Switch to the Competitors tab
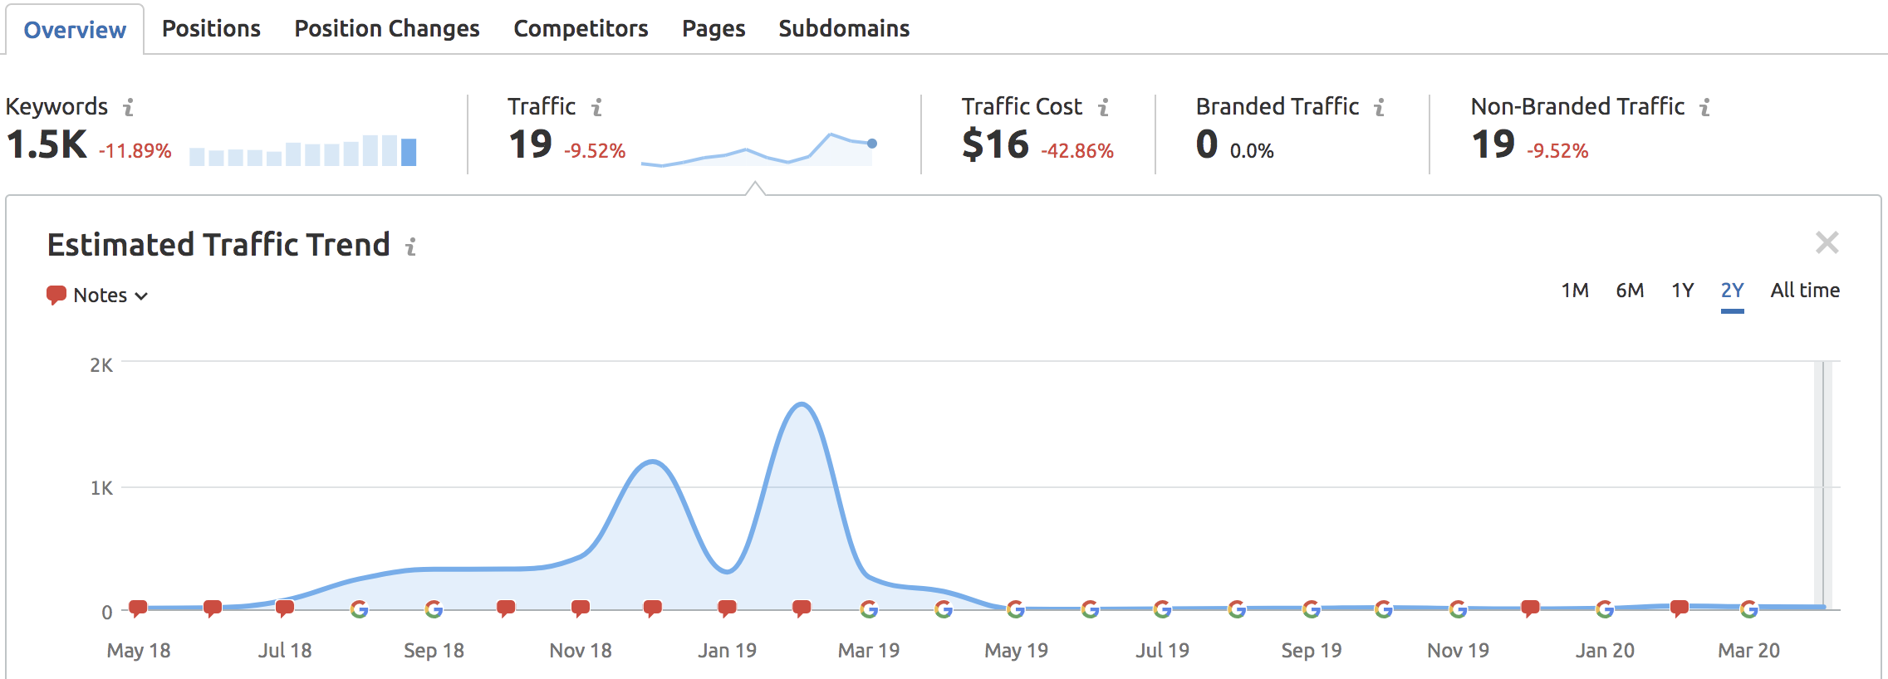 pyautogui.click(x=581, y=29)
